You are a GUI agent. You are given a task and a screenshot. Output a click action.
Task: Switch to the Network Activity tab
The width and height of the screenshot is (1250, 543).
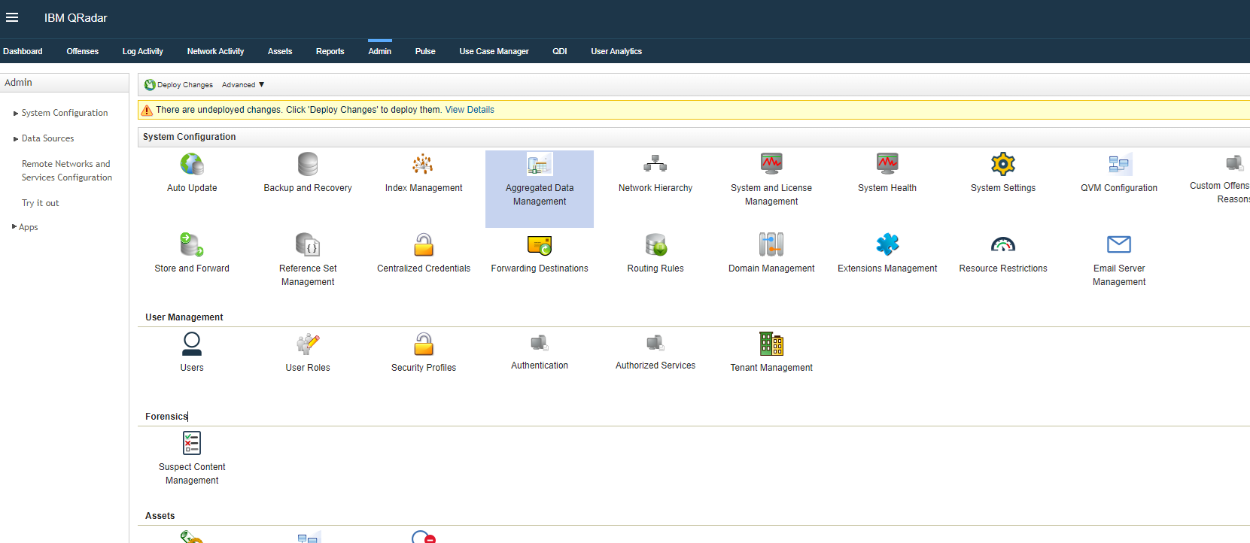[215, 51]
